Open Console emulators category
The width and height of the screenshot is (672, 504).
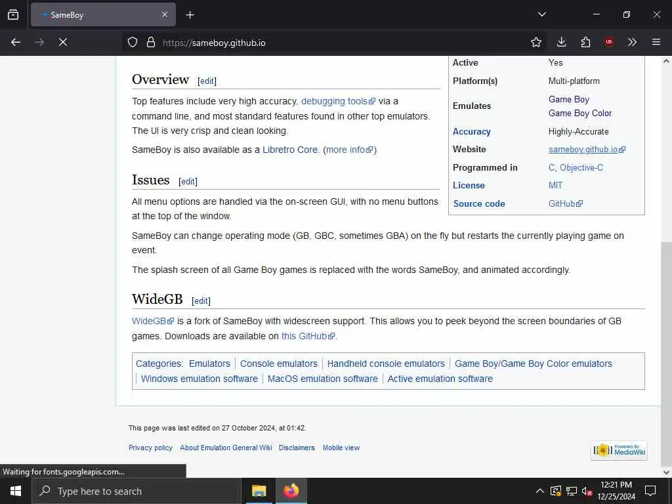[x=278, y=364]
